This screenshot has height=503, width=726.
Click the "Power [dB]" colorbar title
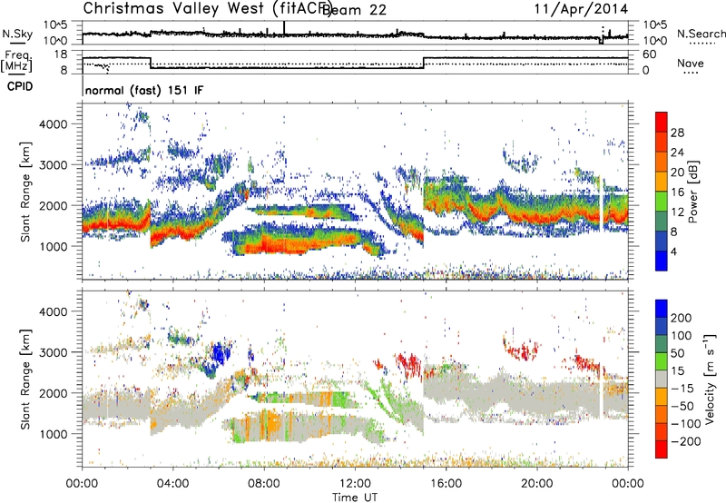(x=692, y=192)
